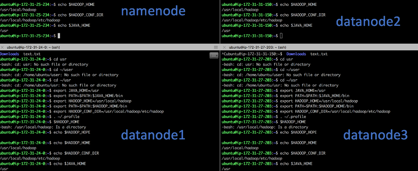Image resolution: width=418 pixels, height=171 pixels.
Task: Click 'echo $JAVA_HOME' line in ip-172-31-24-0 pane
Action: click(69, 164)
